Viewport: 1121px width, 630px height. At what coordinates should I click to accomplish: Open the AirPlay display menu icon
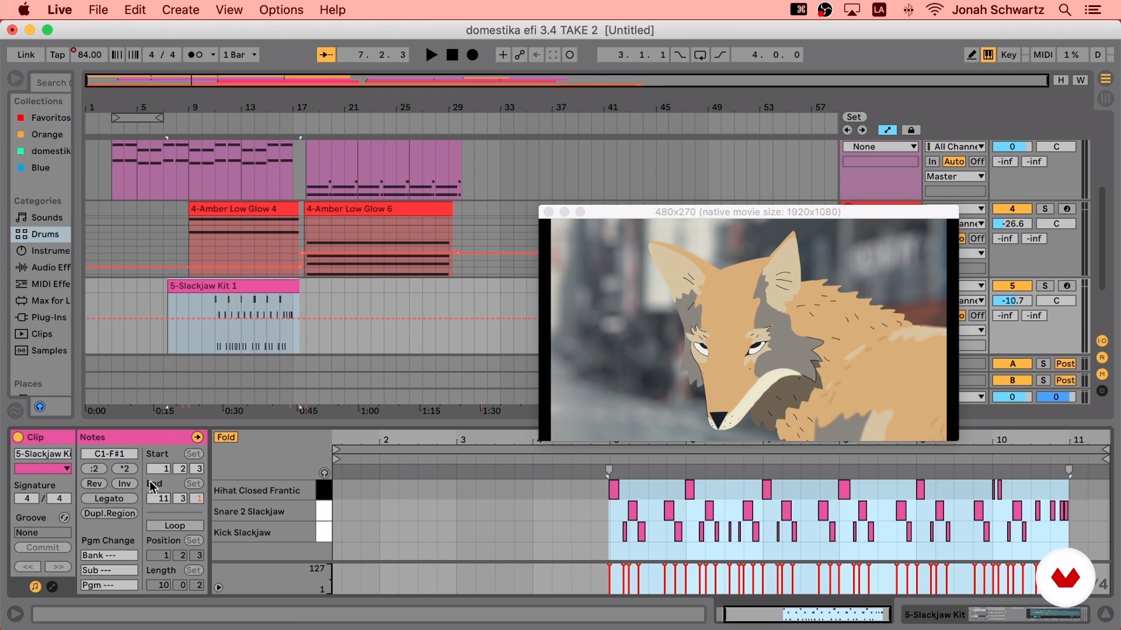(x=852, y=10)
